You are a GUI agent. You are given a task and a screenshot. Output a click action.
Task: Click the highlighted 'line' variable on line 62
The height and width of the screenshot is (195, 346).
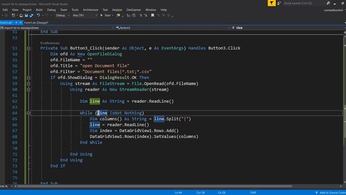95,101
